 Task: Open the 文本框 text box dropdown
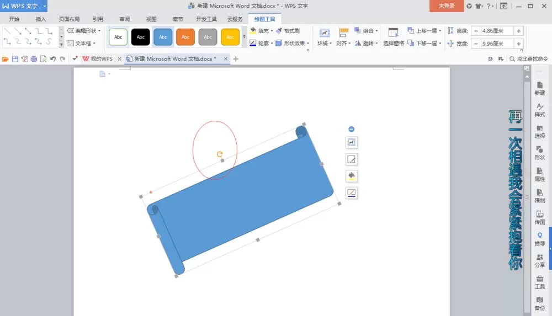[81, 43]
